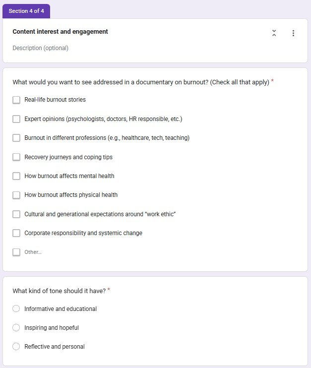Check Corporate responsibility and systemic change
The height and width of the screenshot is (368, 311).
16,233
